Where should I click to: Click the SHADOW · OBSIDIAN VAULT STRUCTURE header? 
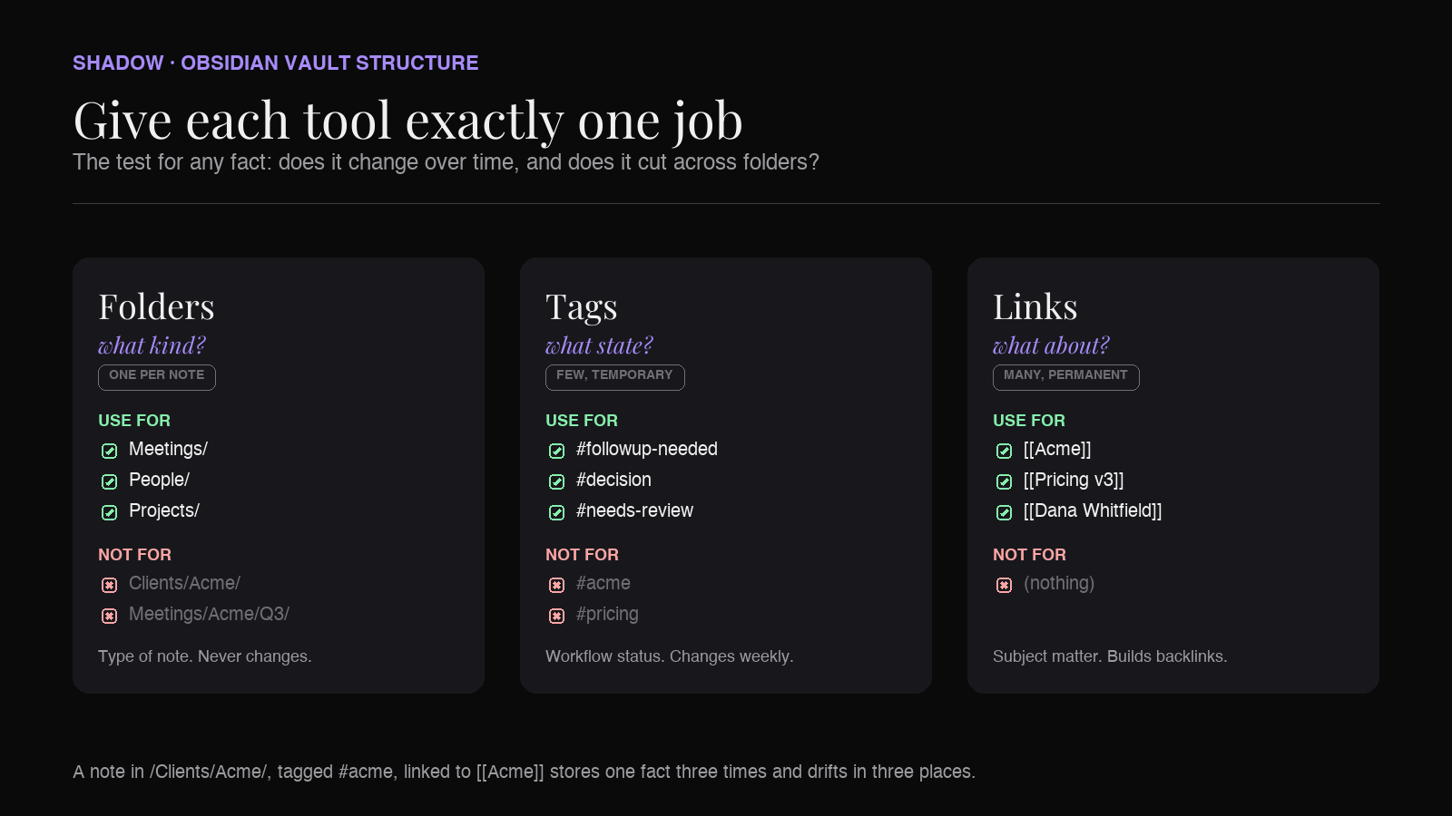[x=276, y=63]
